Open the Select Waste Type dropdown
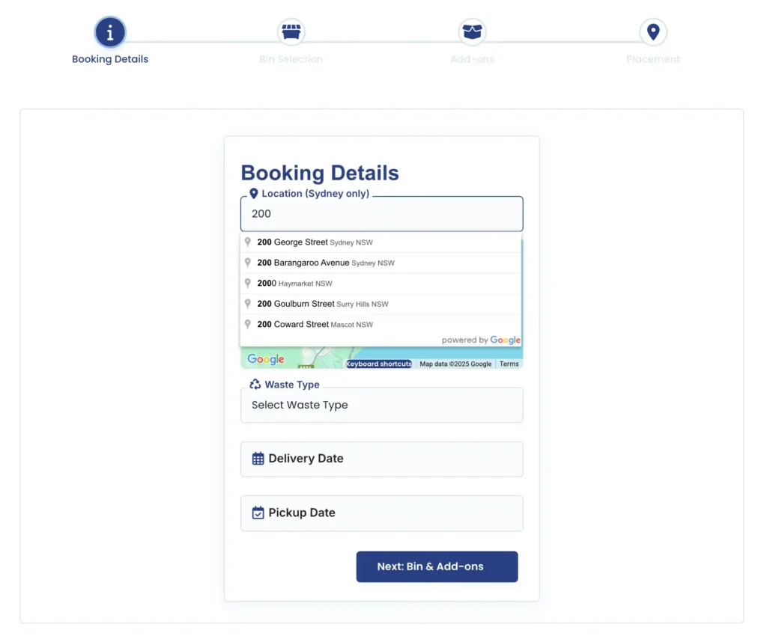This screenshot has width=767, height=642. 381,405
